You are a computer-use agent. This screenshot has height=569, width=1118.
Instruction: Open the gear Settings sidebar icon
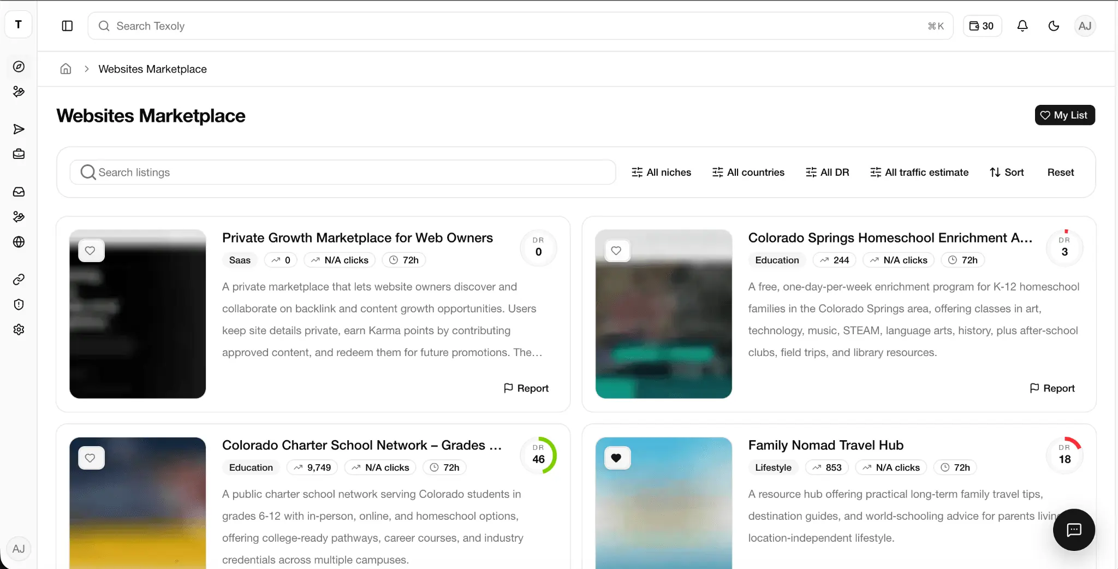coord(19,329)
